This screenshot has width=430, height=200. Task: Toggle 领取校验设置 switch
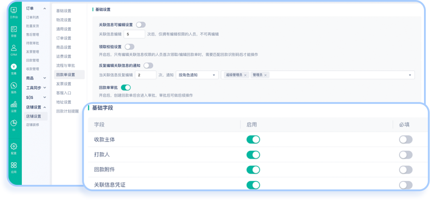point(129,47)
